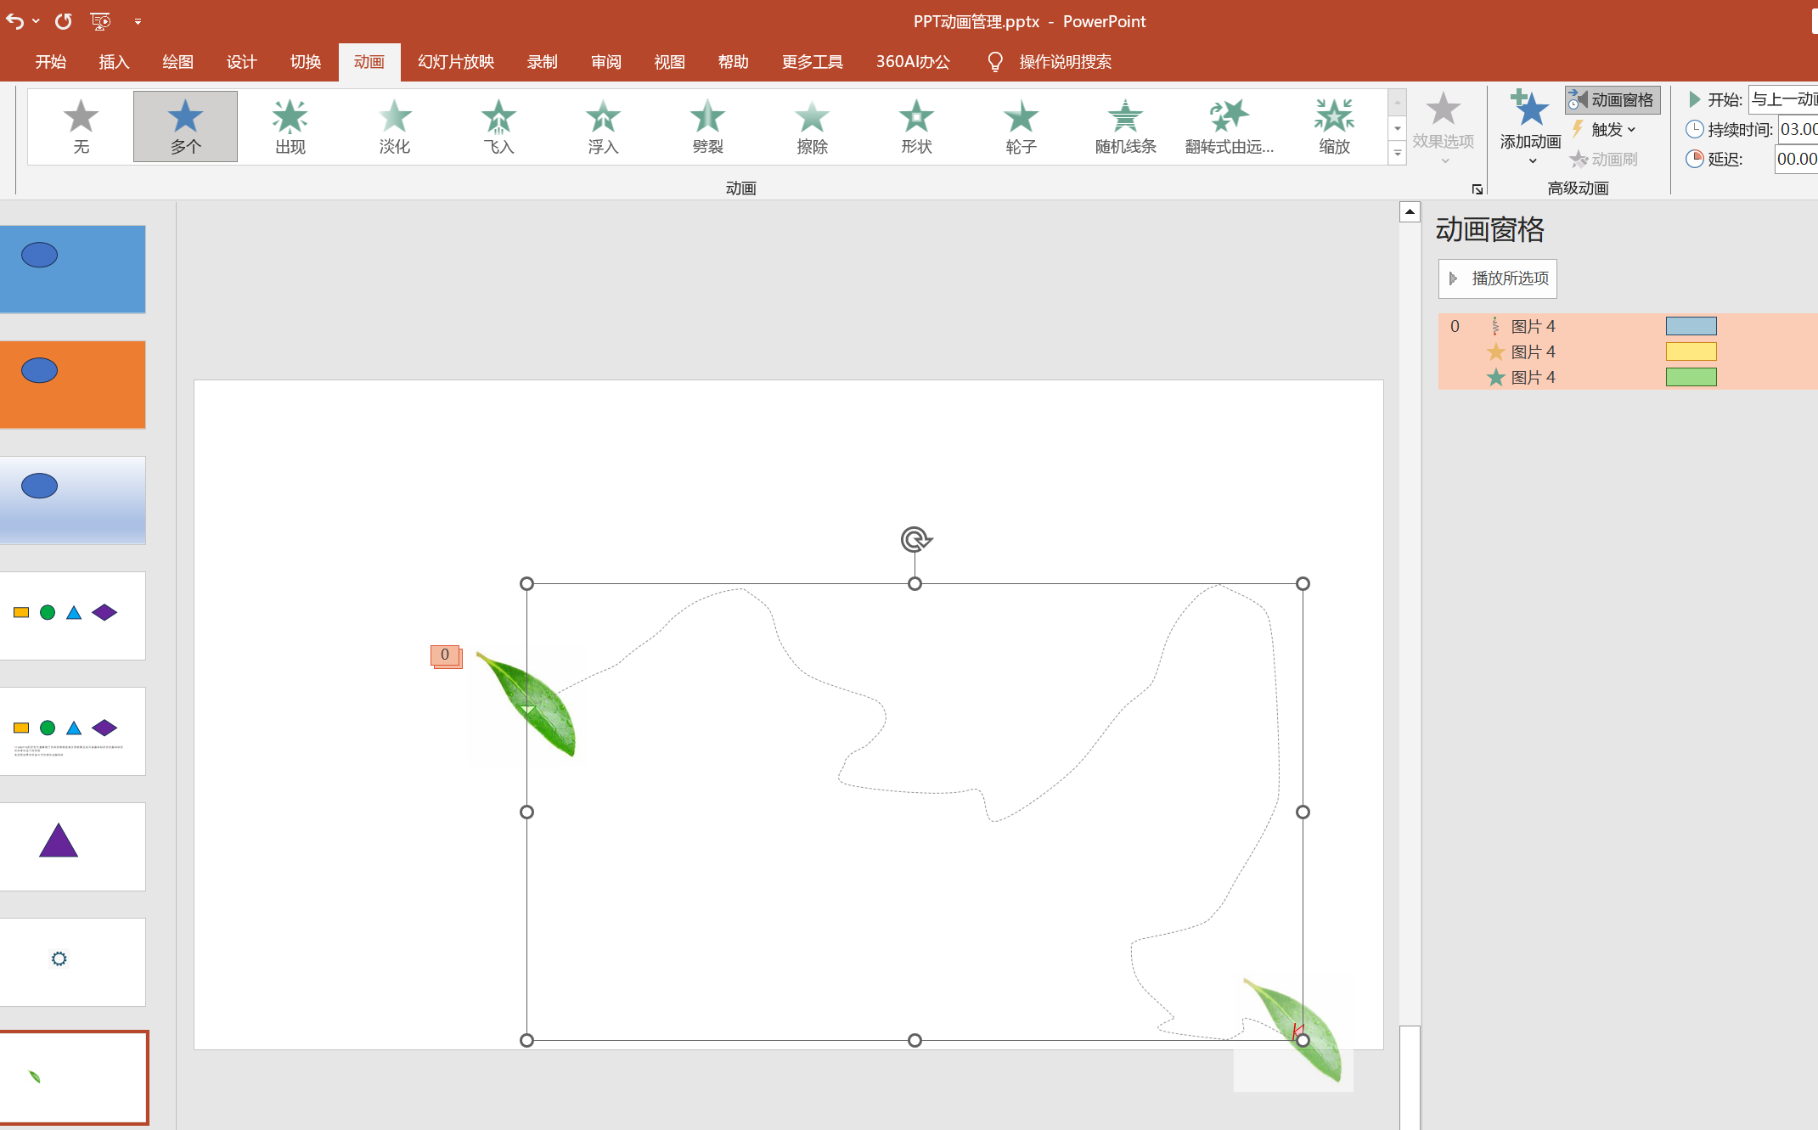Toggle the Animation Pane (动画窗格) button
The width and height of the screenshot is (1818, 1130).
coord(1612,99)
